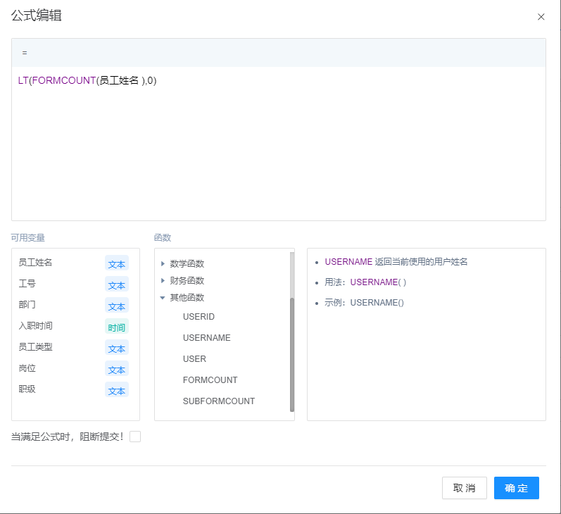Click the 文本 tag next to 工号

(117, 284)
